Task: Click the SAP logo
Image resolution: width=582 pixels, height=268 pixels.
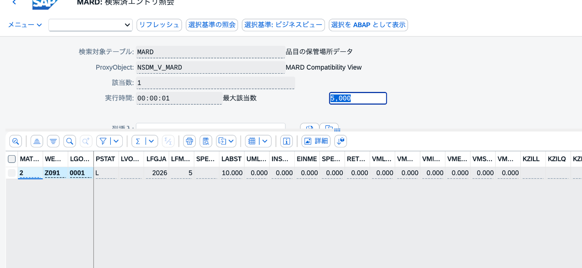Action: pyautogui.click(x=45, y=4)
